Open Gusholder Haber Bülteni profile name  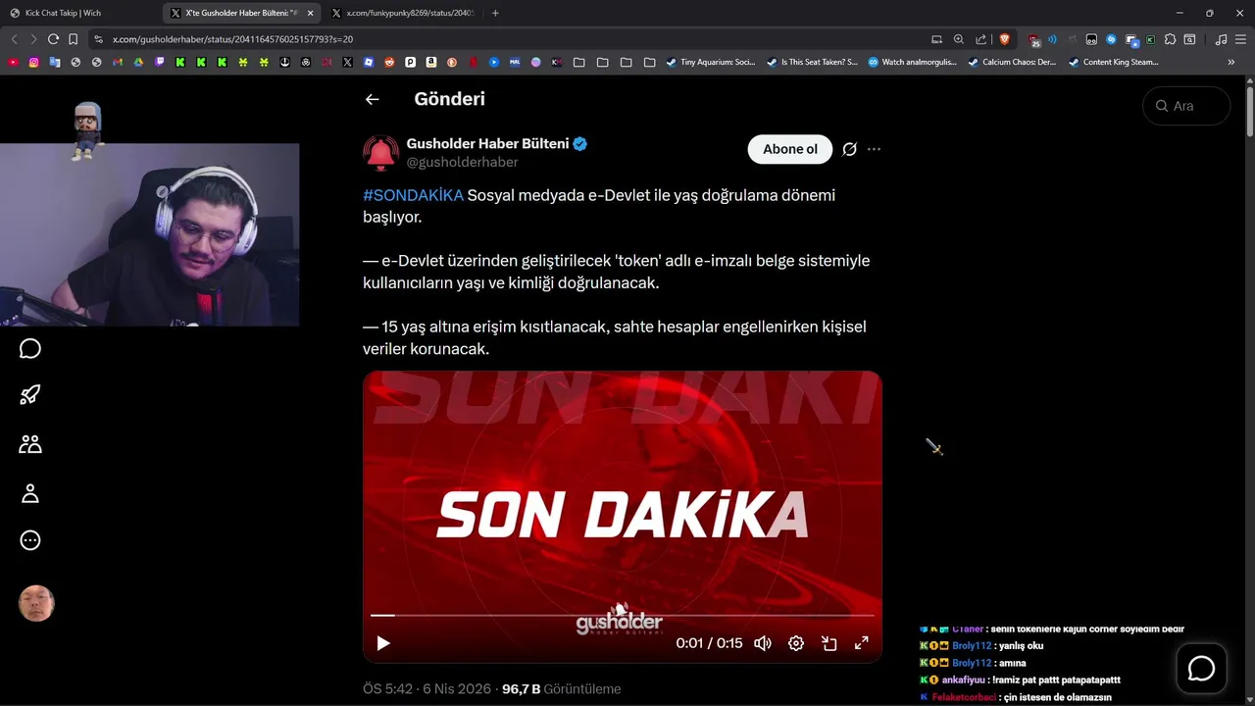pyautogui.click(x=487, y=143)
